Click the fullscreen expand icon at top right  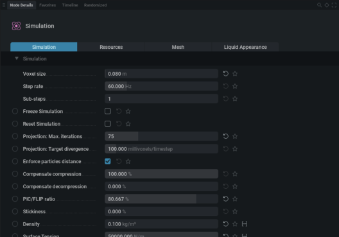(334, 5)
